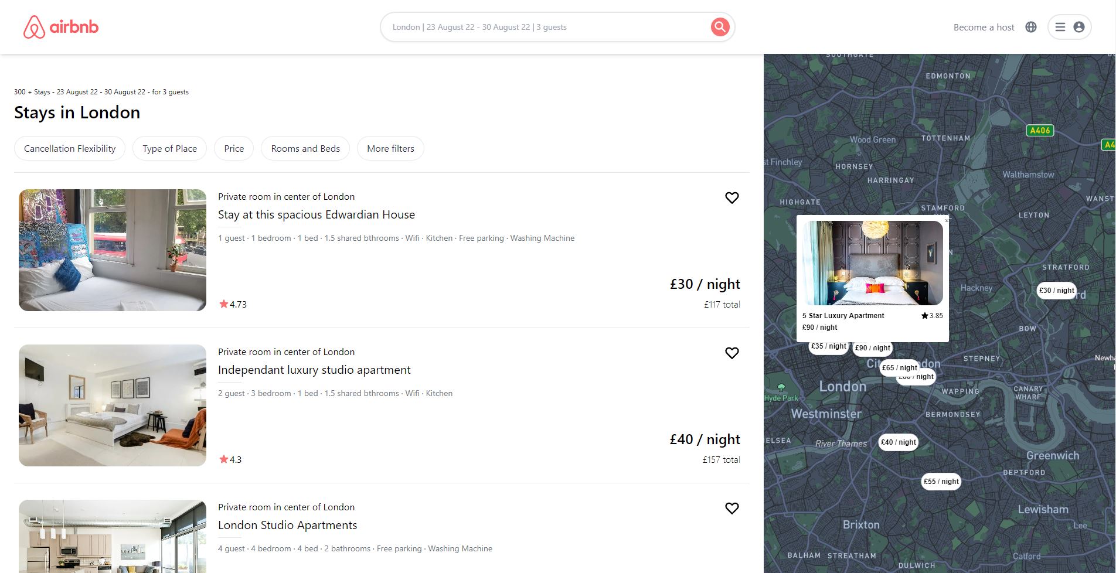1116x573 pixels.
Task: Save the Independant luxury studio apartment to wishlist
Action: point(731,353)
